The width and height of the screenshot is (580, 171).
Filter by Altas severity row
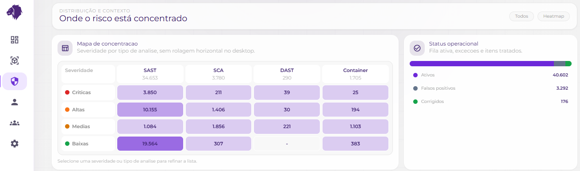(88, 110)
